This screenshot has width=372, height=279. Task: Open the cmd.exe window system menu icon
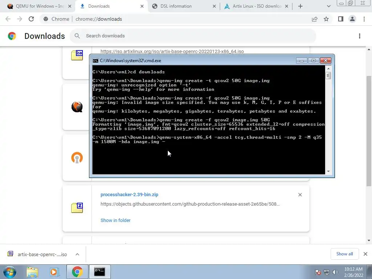click(96, 61)
